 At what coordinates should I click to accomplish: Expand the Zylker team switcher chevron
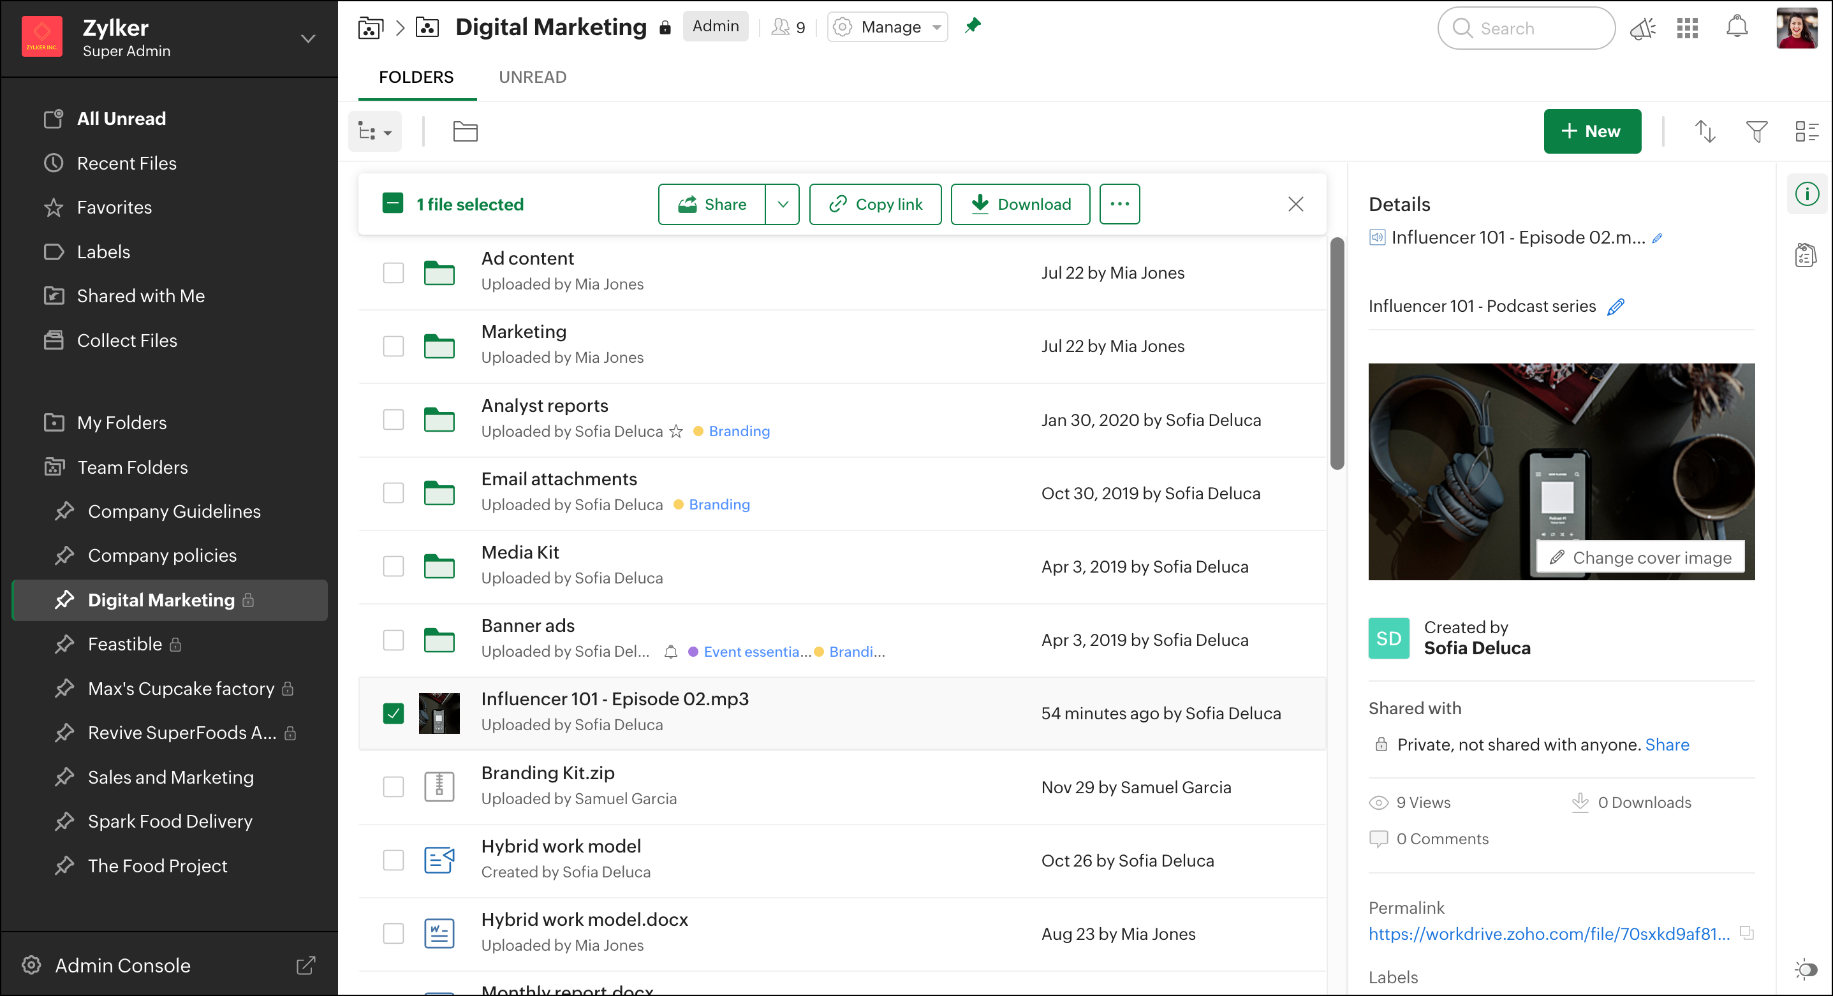click(x=307, y=38)
